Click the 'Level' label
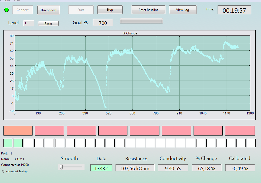Image resolution: width=261 pixels, height=183 pixels. click(14, 23)
